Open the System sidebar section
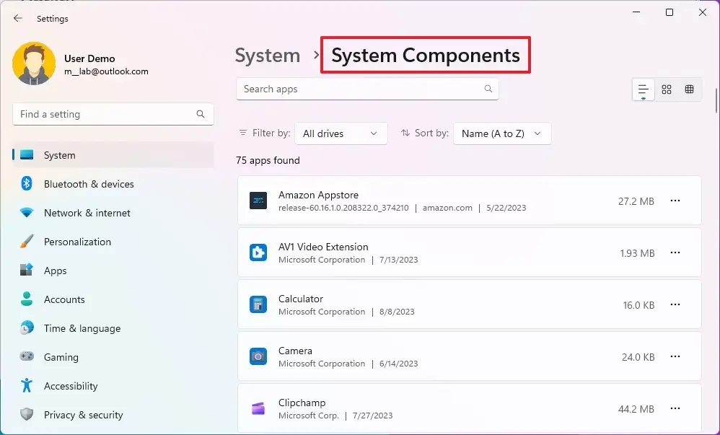 [59, 155]
